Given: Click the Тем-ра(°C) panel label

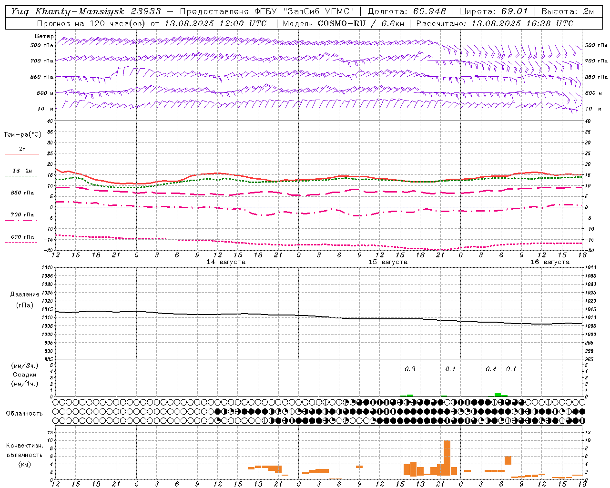Looking at the screenshot, I should pyautogui.click(x=22, y=135).
